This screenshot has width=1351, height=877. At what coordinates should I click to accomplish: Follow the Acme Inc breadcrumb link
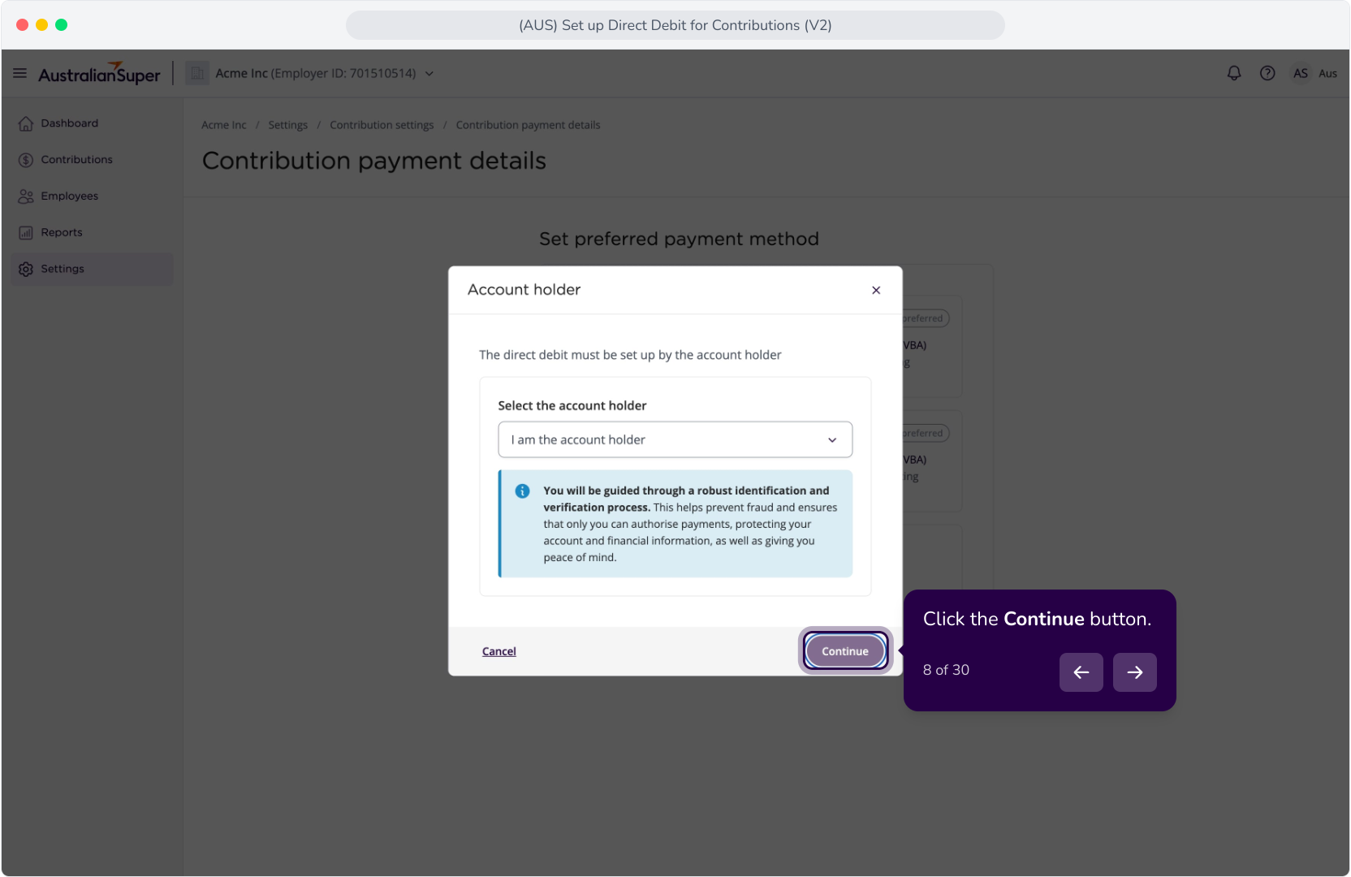[224, 125]
